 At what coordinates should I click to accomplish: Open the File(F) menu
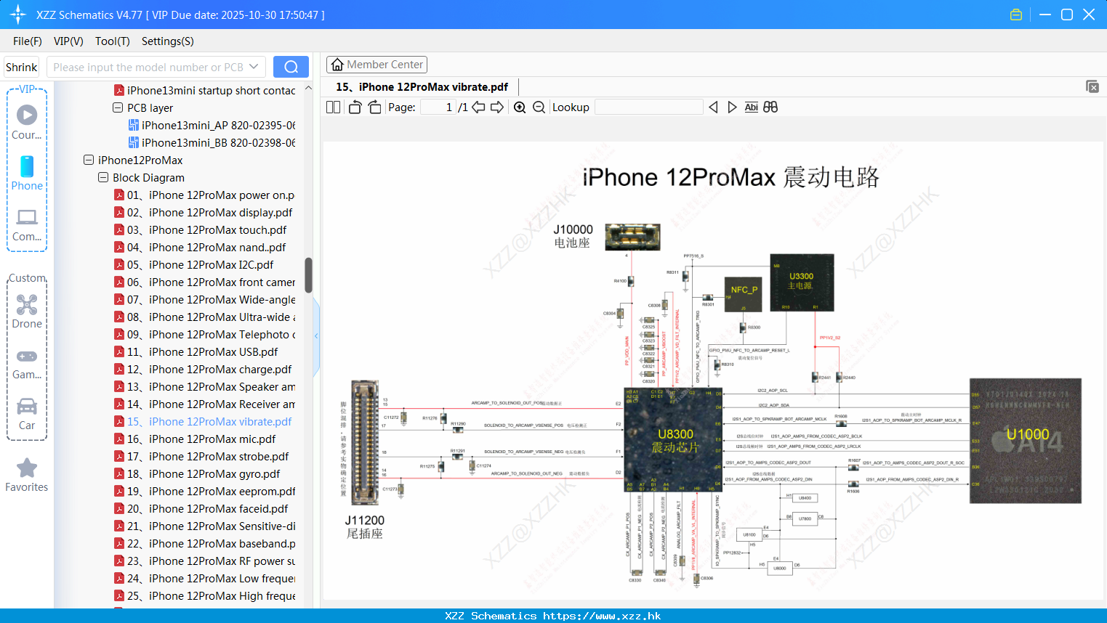(x=28, y=41)
